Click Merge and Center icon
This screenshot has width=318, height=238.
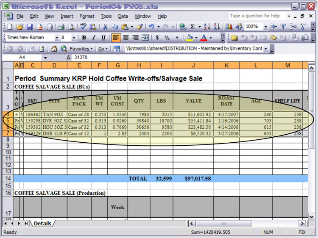point(145,38)
